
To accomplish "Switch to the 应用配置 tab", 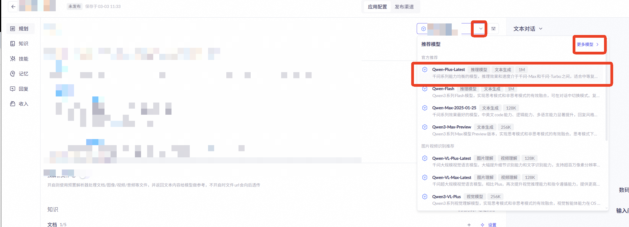I will pos(377,7).
